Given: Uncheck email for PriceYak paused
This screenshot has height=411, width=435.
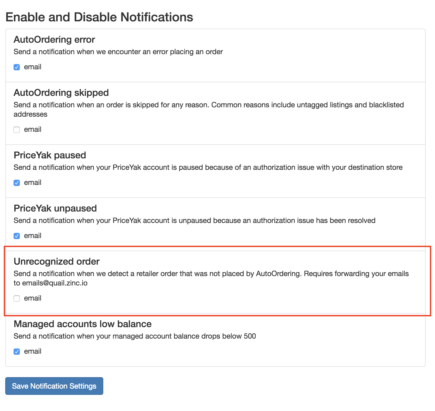Looking at the screenshot, I should click(x=17, y=183).
